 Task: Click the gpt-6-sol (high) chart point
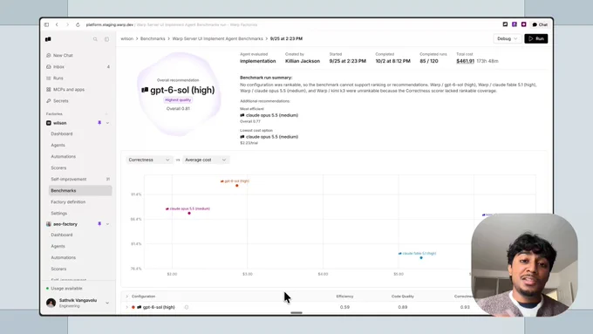coord(236,186)
